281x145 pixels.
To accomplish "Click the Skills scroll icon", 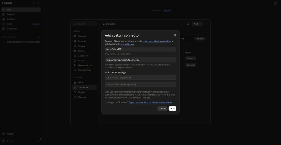I will click(x=75, y=83).
